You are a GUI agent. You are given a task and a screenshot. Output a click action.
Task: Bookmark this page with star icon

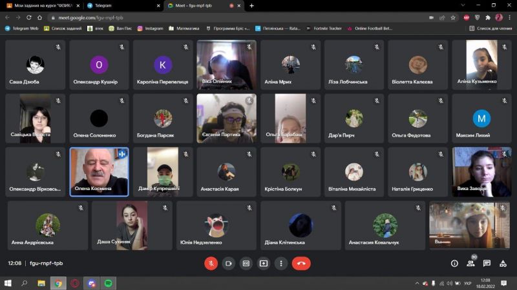pos(453,18)
